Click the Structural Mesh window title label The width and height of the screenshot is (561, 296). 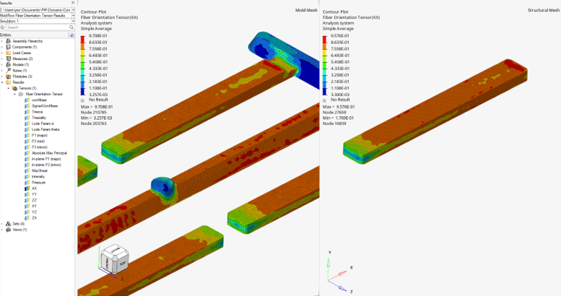[x=544, y=10]
